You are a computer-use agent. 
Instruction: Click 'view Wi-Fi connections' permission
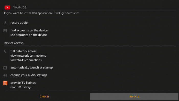tap(26, 60)
